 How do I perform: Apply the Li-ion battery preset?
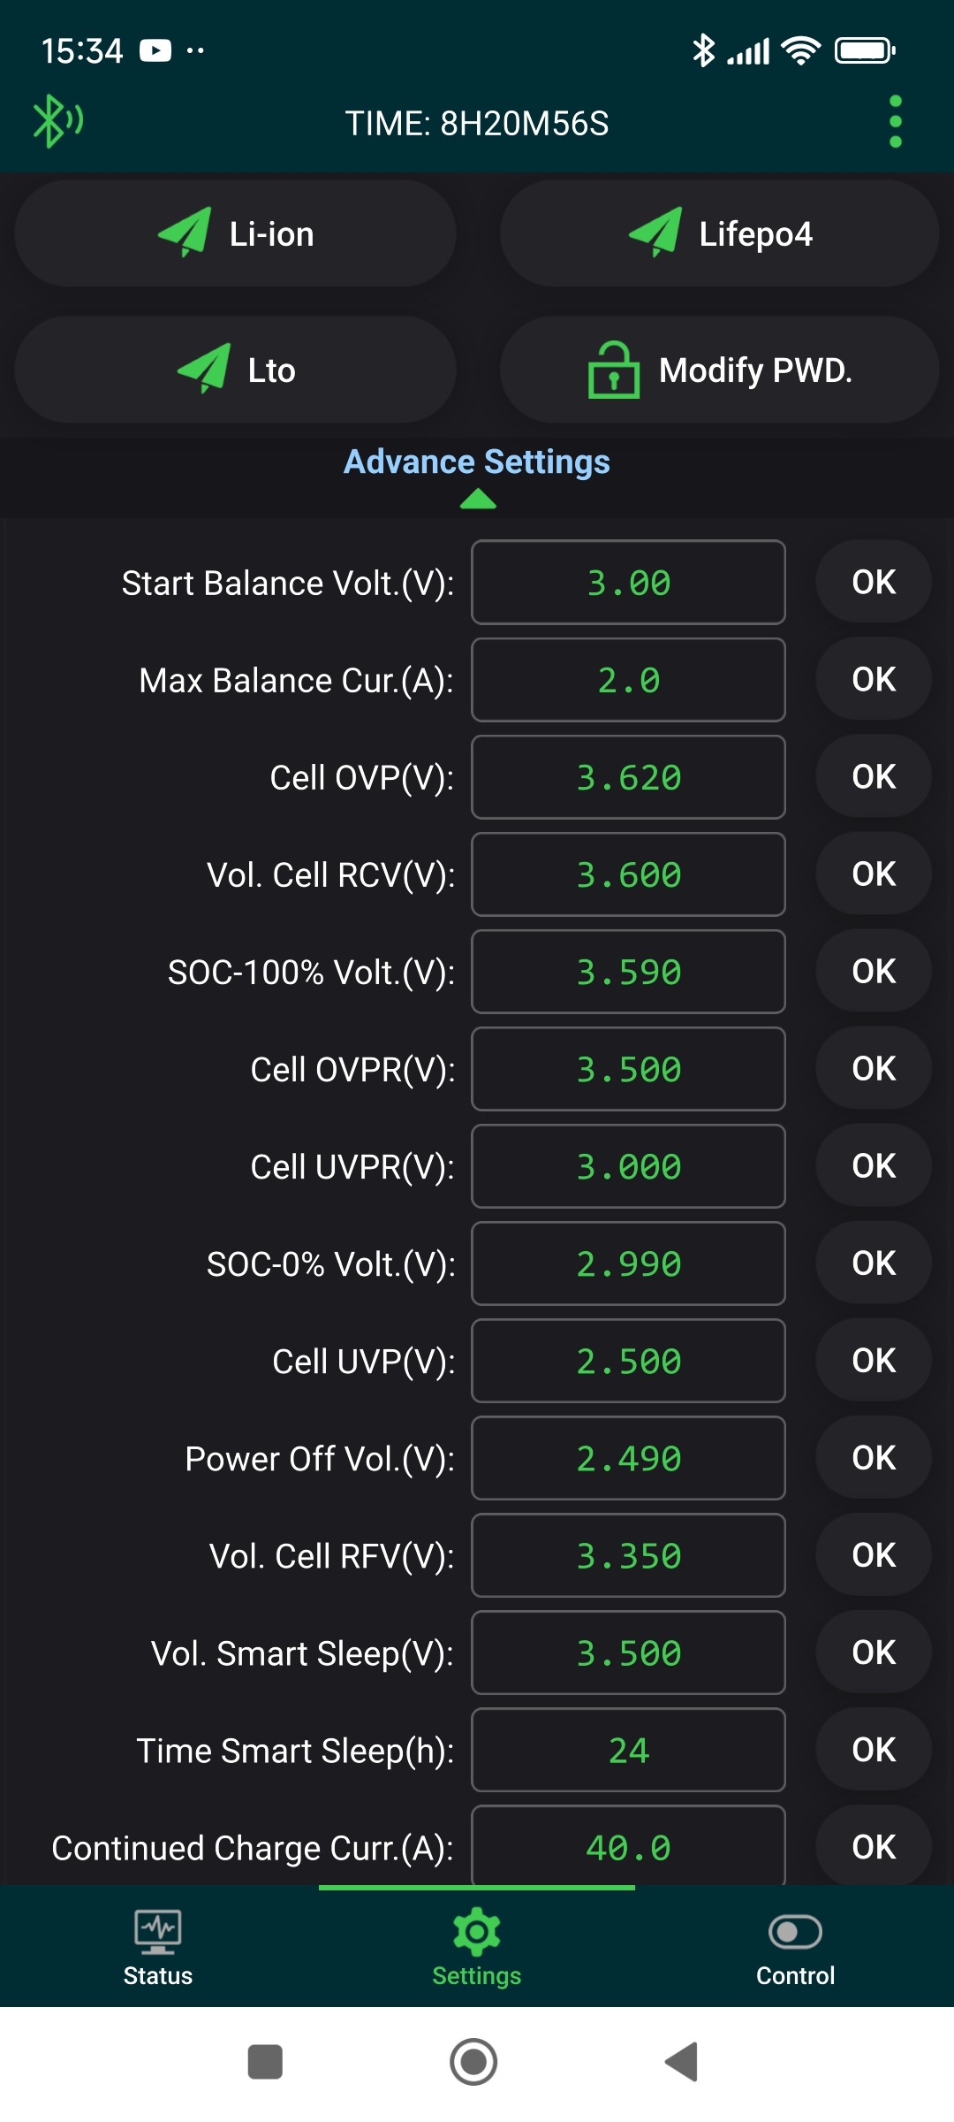pyautogui.click(x=236, y=234)
